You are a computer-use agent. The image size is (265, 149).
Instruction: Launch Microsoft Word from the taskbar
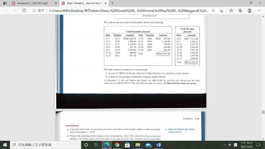tap(158, 145)
